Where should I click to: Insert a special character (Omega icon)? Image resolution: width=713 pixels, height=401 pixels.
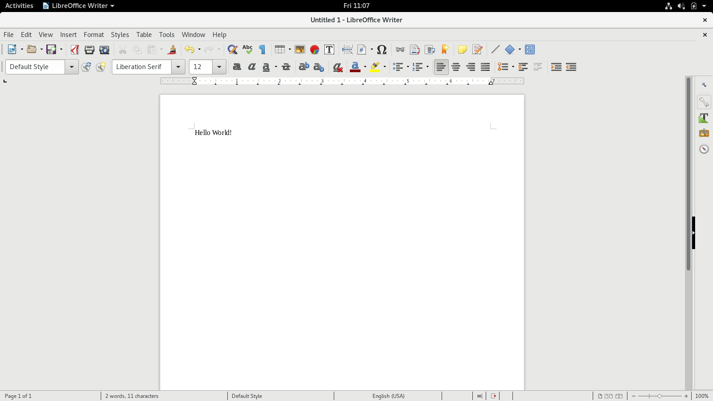click(x=381, y=49)
